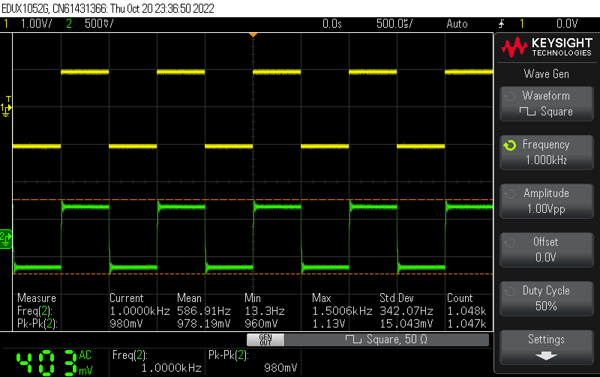Toggle channel 1 at 1.00V/ scale
The width and height of the screenshot is (600, 377).
coord(28,24)
